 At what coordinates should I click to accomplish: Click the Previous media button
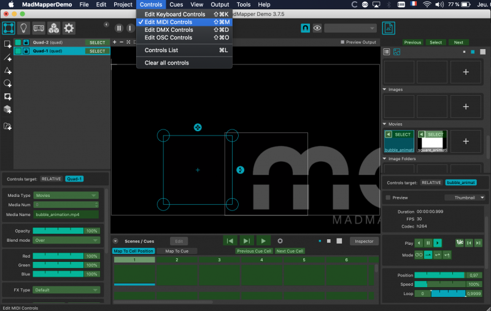coord(412,42)
